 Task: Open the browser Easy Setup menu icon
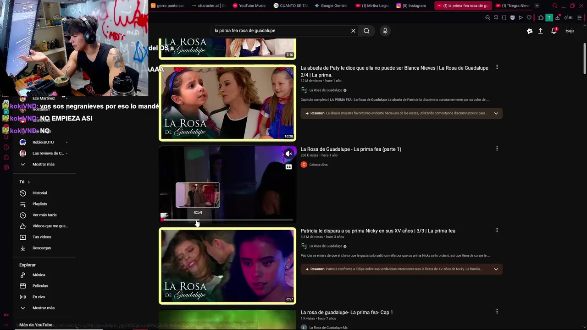(579, 17)
